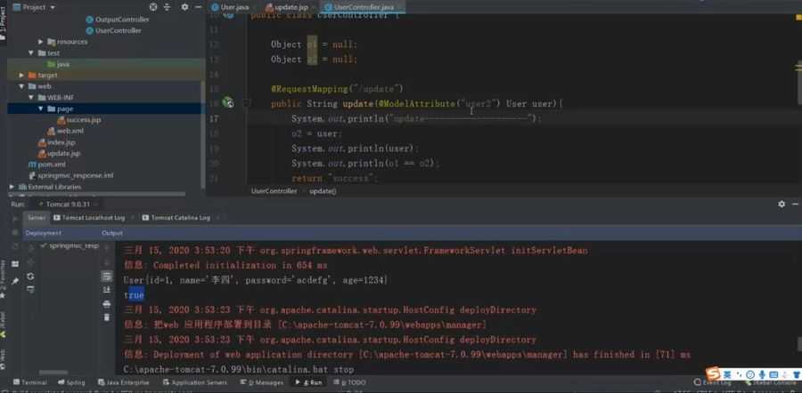The width and height of the screenshot is (802, 393).
Task: Collapse the WEB-INF folder
Action: click(30, 98)
